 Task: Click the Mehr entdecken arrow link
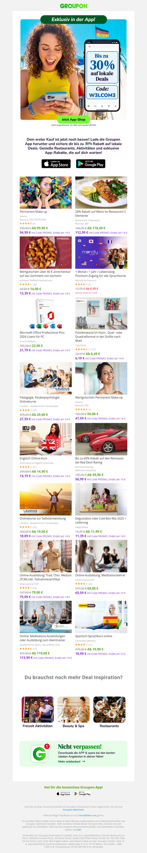coord(72,761)
